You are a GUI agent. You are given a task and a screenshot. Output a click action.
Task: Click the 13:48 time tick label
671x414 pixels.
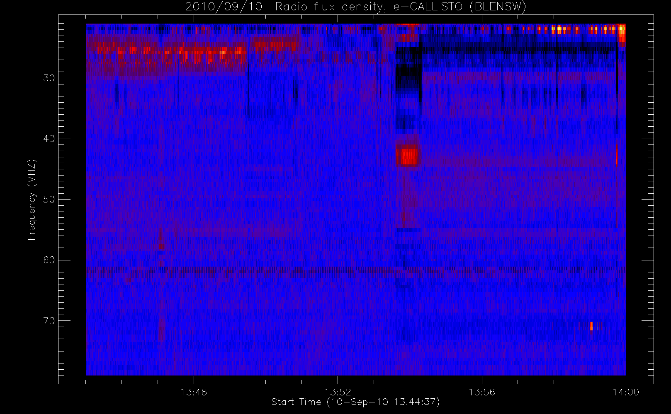194,392
